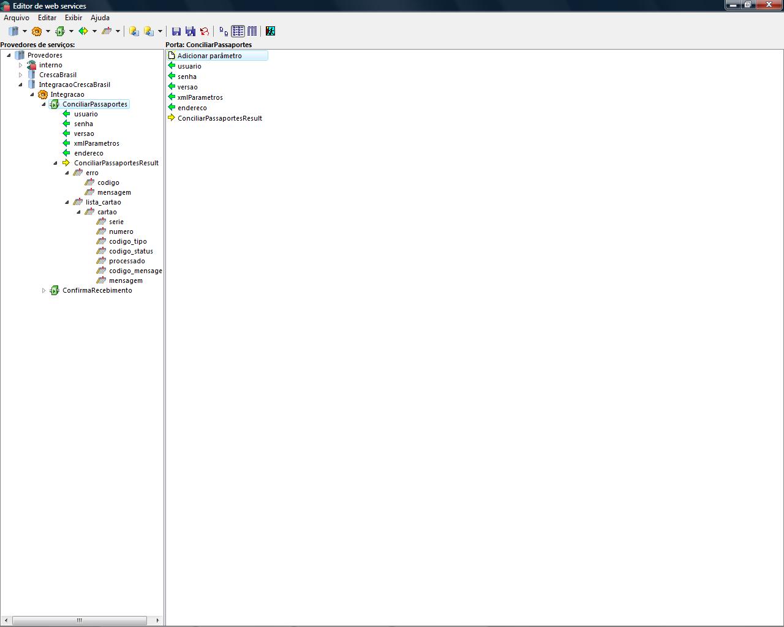Image resolution: width=784 pixels, height=627 pixels.
Task: Open the new service dropdown arrow
Action: (48, 31)
